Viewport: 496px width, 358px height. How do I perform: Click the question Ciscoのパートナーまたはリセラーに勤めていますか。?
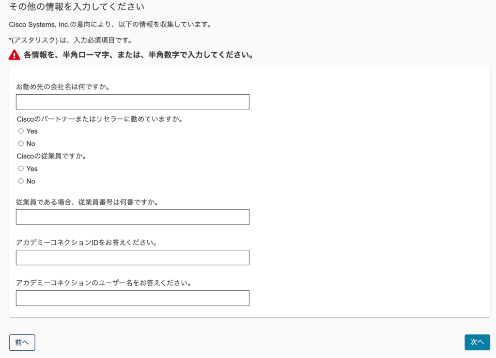click(100, 119)
